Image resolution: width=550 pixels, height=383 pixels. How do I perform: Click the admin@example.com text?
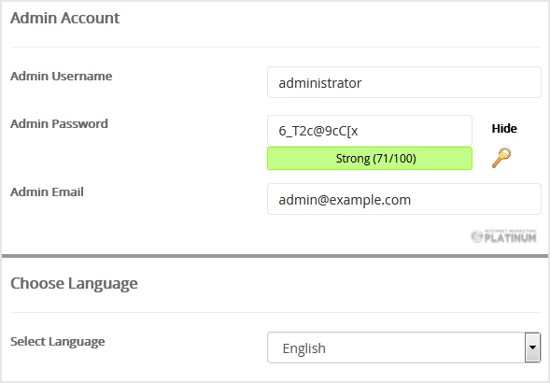[345, 200]
